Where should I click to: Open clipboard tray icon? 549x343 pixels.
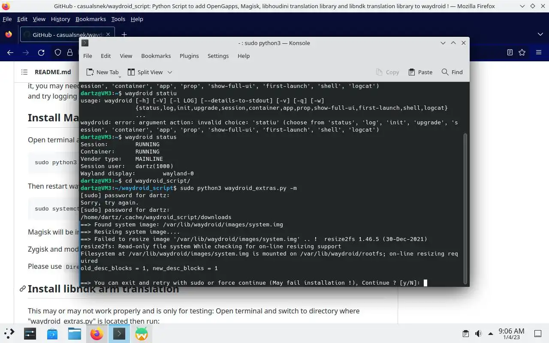coord(466,334)
